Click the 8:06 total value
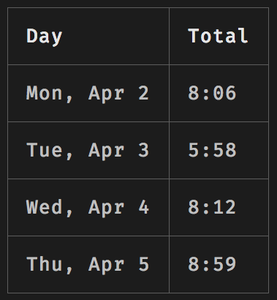The height and width of the screenshot is (300, 277). [x=212, y=93]
